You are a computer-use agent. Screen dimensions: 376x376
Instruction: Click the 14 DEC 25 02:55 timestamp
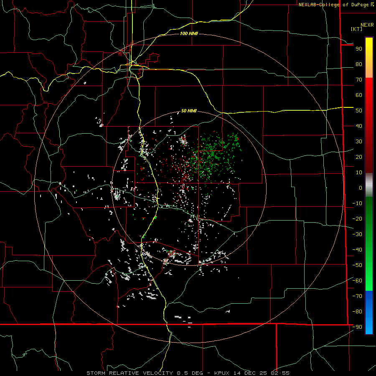click(x=262, y=373)
